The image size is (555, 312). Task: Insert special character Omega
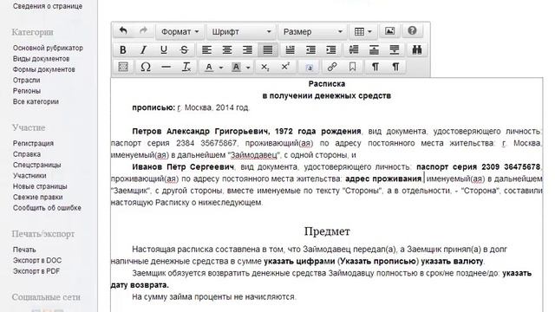(146, 67)
